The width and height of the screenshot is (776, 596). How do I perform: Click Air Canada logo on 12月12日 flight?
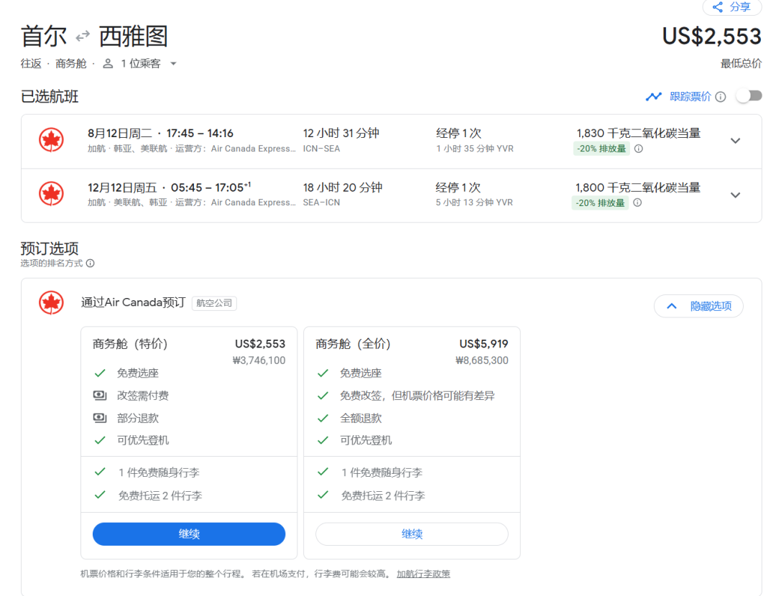click(x=51, y=194)
